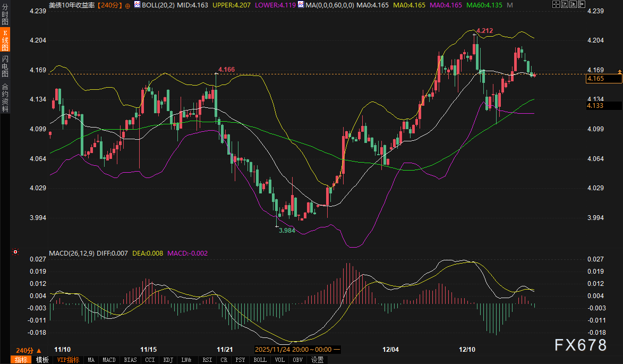The height and width of the screenshot is (364, 623).
Task: Click the MA indicator icon in chart header
Action: click(301, 5)
